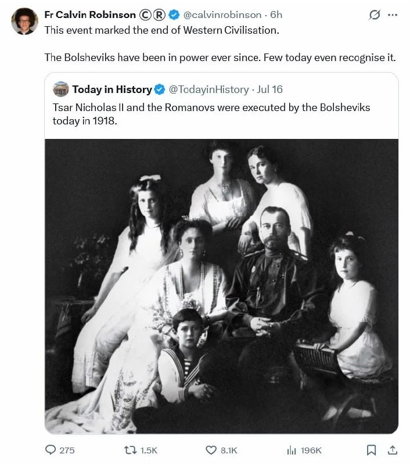Screen dimensions: 410x465
Task: Like the post with heart icon
Action: click(211, 450)
